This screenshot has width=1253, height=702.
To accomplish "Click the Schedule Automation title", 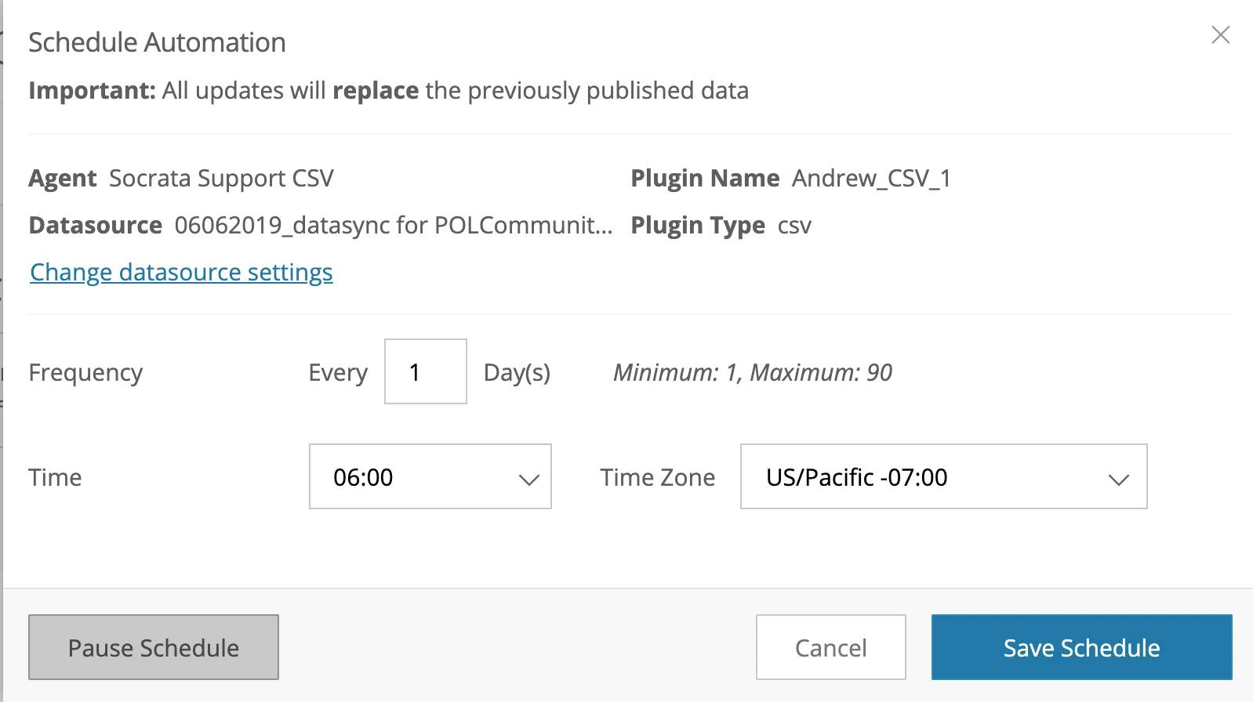I will coord(157,42).
